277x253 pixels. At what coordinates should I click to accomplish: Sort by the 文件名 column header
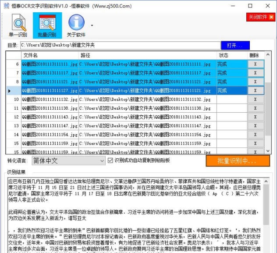point(50,55)
